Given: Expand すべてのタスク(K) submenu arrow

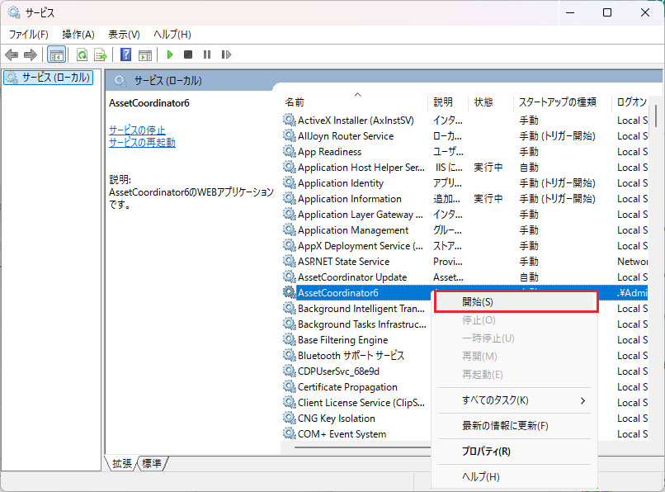Looking at the screenshot, I should point(583,400).
